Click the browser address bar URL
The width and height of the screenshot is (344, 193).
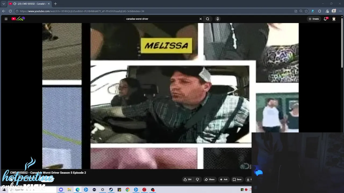(x=82, y=11)
